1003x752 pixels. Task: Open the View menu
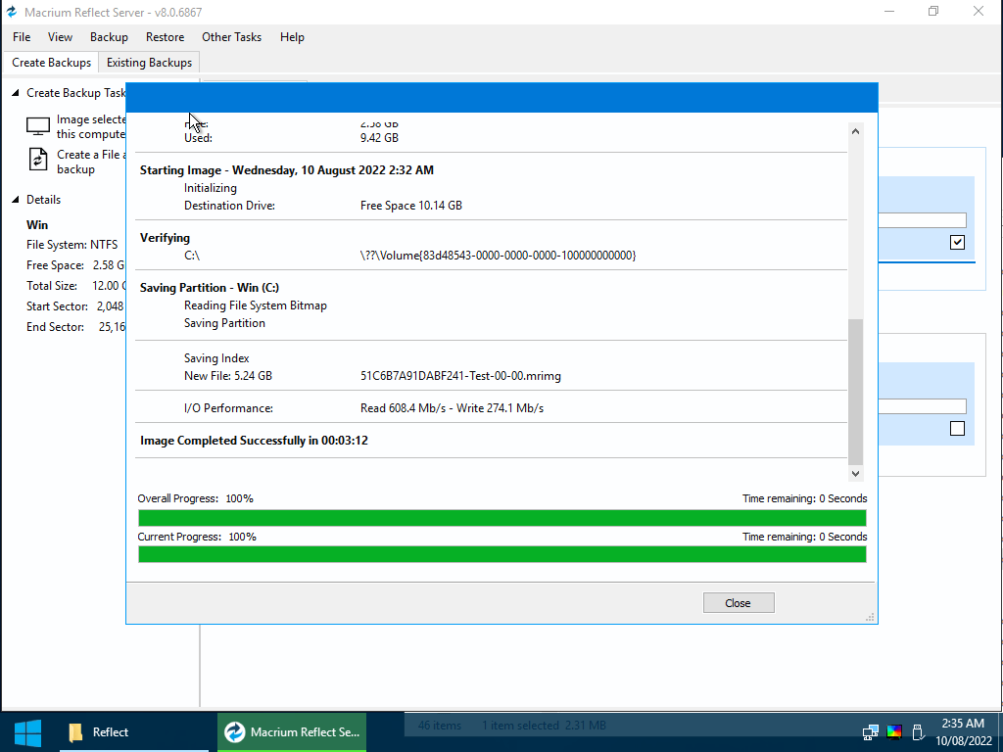coord(60,37)
